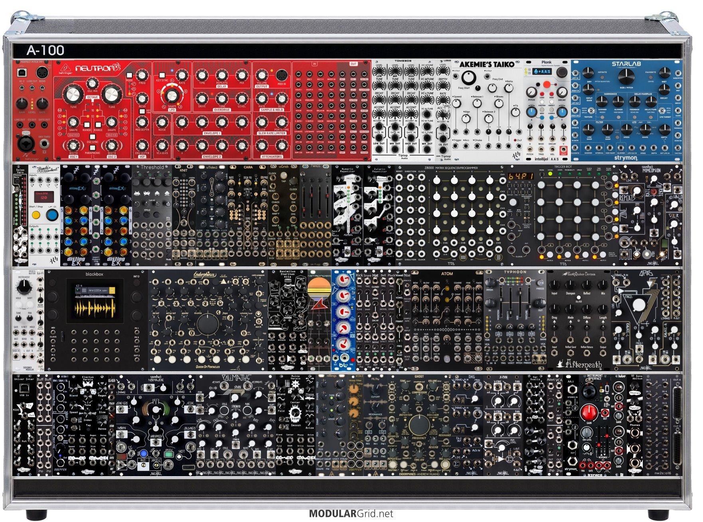Click the OSC MIX knob on the Neutron

92,83
